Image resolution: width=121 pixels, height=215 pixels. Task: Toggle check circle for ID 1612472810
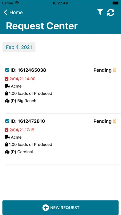pyautogui.click(x=7, y=121)
